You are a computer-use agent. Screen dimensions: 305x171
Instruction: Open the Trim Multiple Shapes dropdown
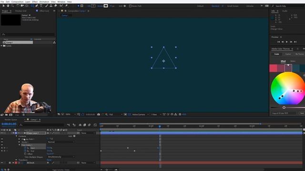click(61, 157)
